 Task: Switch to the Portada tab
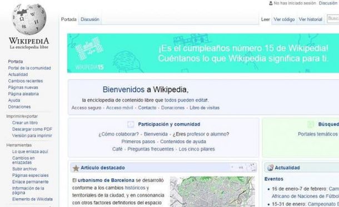pos(69,19)
